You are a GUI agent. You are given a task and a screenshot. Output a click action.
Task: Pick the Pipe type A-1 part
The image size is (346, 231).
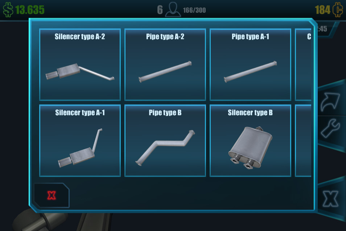[x=250, y=64]
